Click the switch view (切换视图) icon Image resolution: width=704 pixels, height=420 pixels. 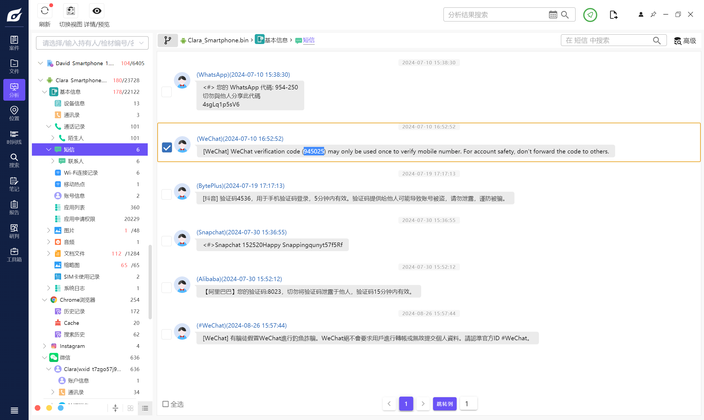[70, 11]
